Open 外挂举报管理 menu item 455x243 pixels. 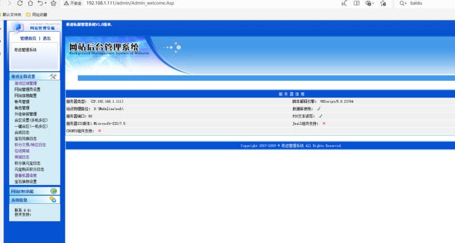pyautogui.click(x=26, y=114)
